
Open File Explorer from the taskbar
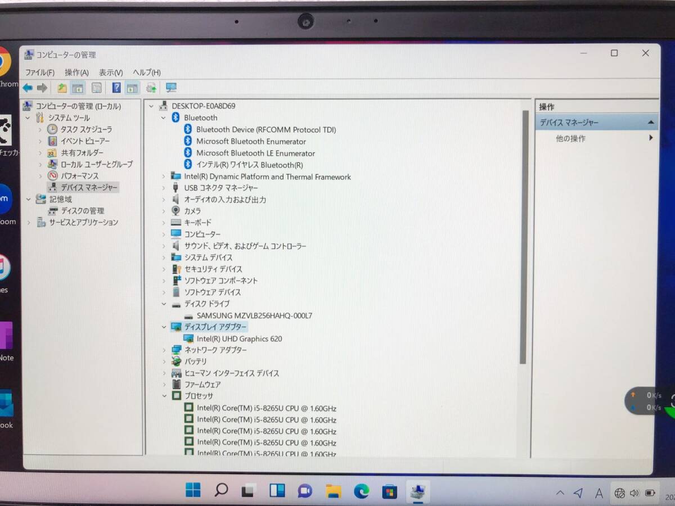(333, 491)
